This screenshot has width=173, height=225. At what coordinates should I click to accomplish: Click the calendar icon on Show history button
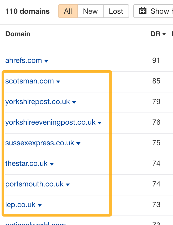point(143,11)
